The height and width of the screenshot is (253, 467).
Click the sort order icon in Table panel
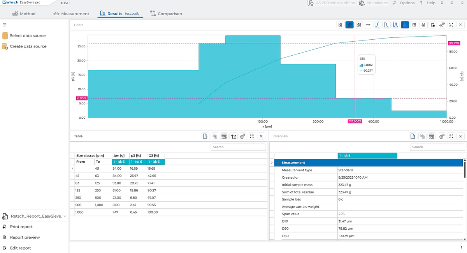click(x=233, y=136)
